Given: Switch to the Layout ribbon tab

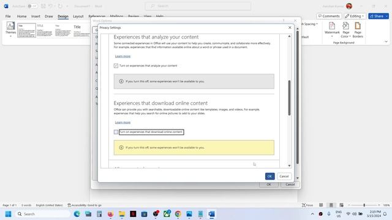Looking at the screenshot, I should coord(78,16).
